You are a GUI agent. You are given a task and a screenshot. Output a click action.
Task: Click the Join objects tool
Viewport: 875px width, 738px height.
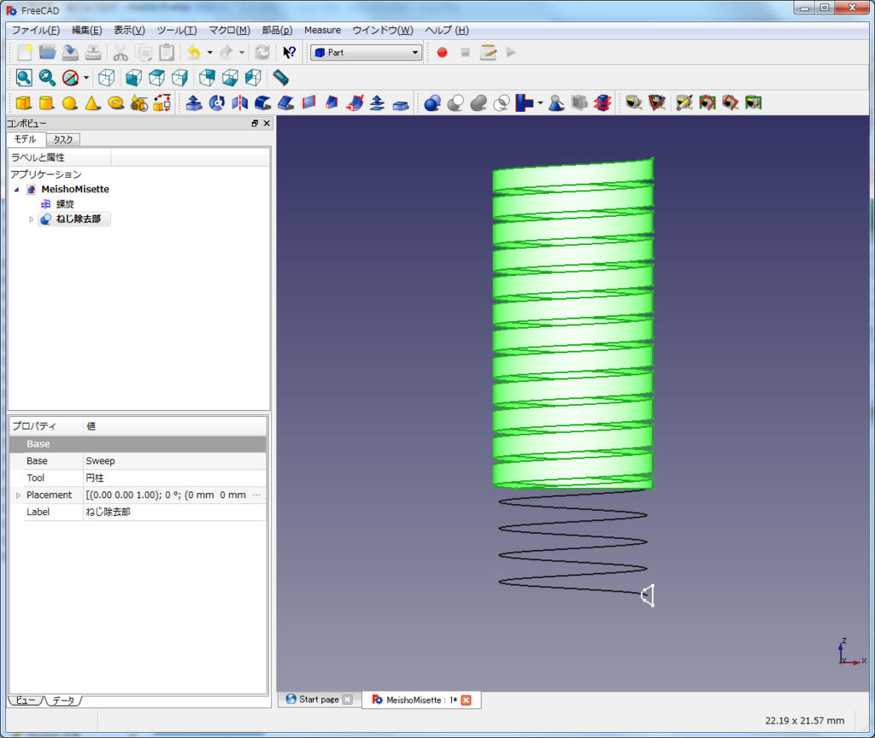(x=524, y=102)
